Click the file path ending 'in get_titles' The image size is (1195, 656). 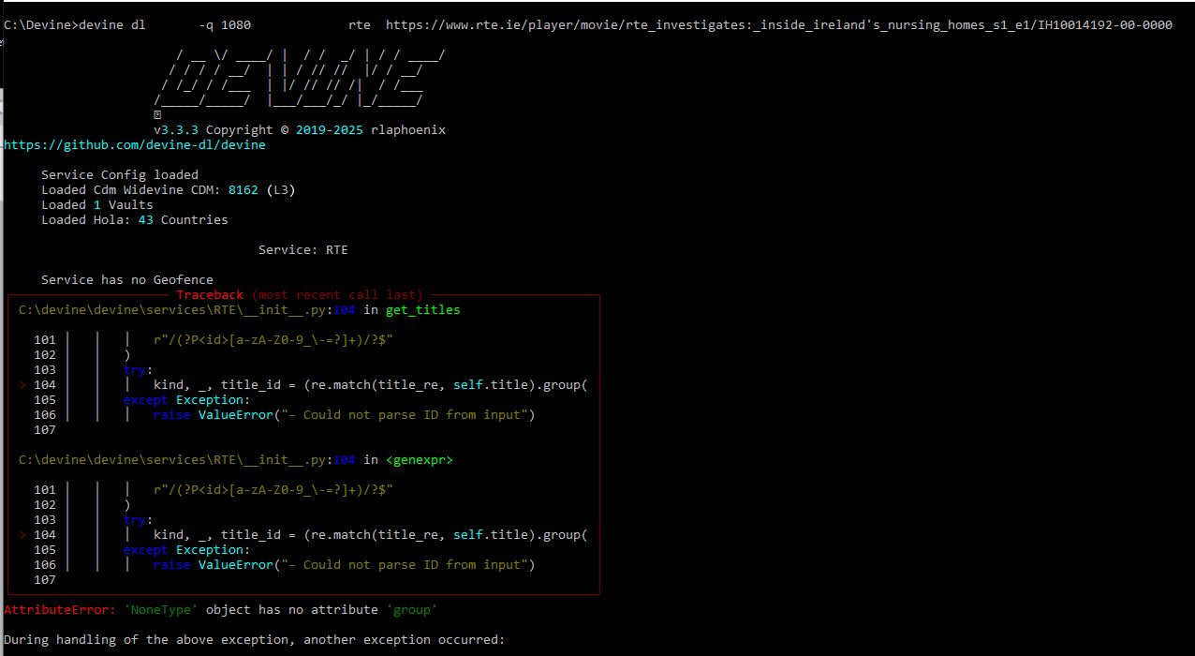[240, 309]
